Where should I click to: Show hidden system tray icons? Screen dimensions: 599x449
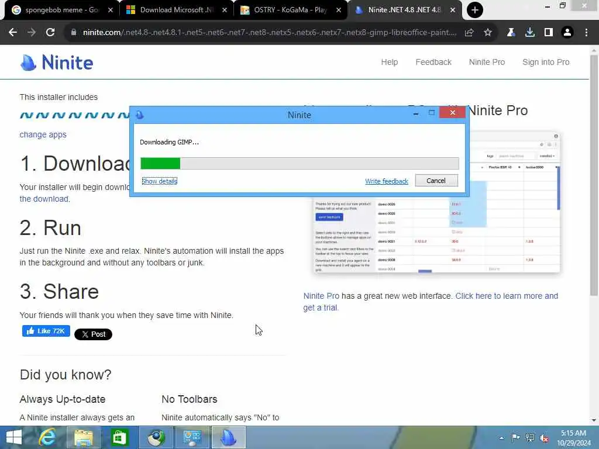click(501, 437)
